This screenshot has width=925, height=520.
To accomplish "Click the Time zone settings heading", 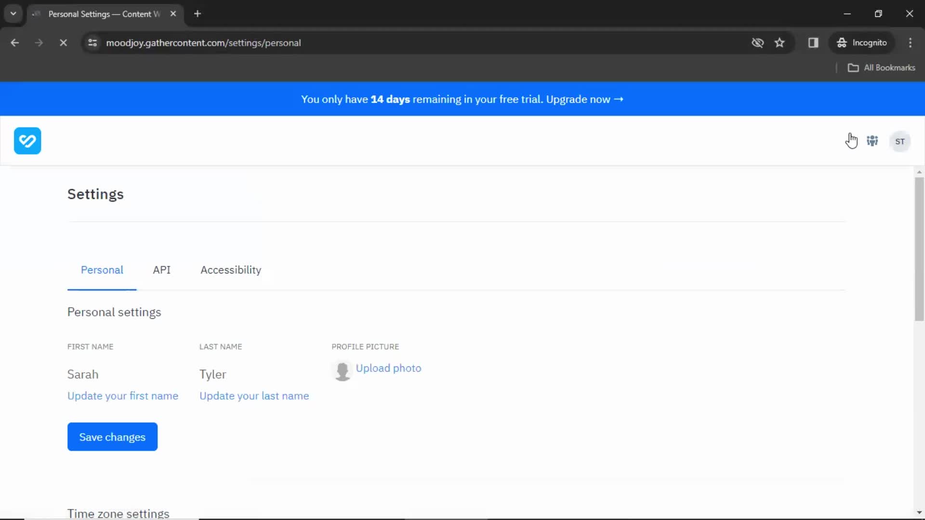I will point(119,513).
